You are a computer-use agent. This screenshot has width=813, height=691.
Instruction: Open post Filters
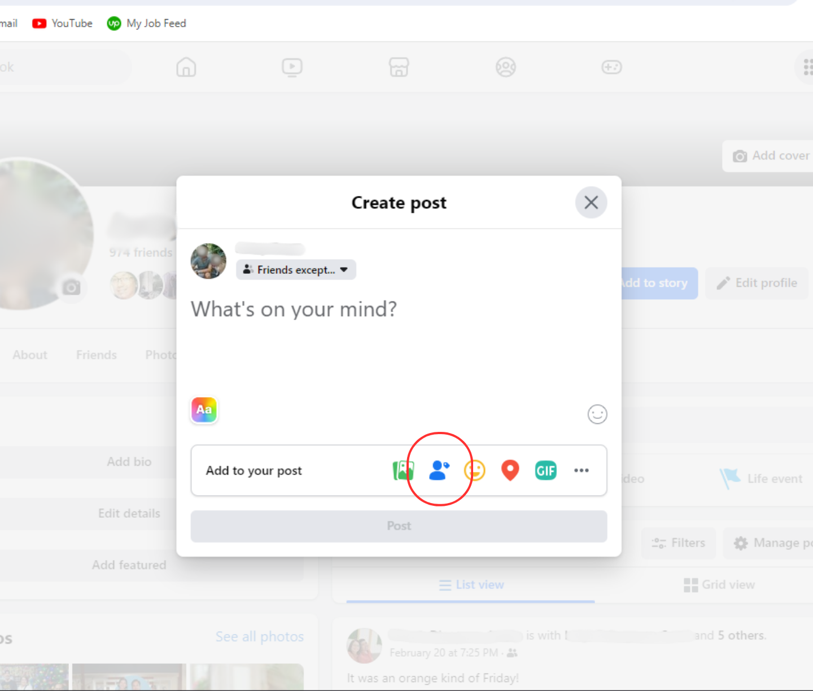[679, 543]
